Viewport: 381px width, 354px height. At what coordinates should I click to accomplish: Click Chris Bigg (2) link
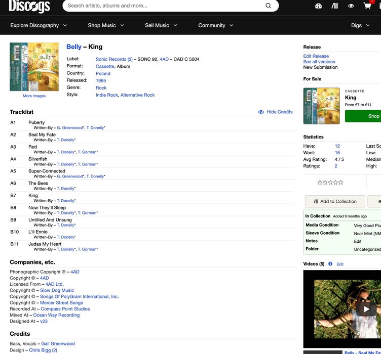[x=43, y=350]
